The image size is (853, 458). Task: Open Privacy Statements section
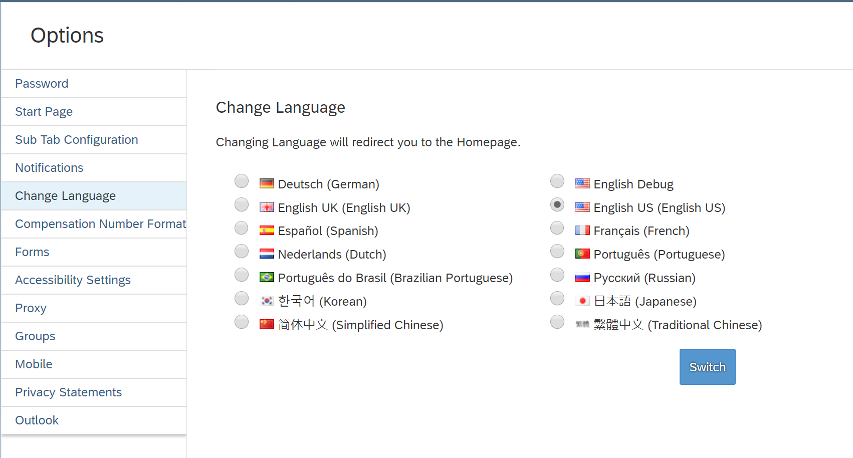pyautogui.click(x=94, y=392)
